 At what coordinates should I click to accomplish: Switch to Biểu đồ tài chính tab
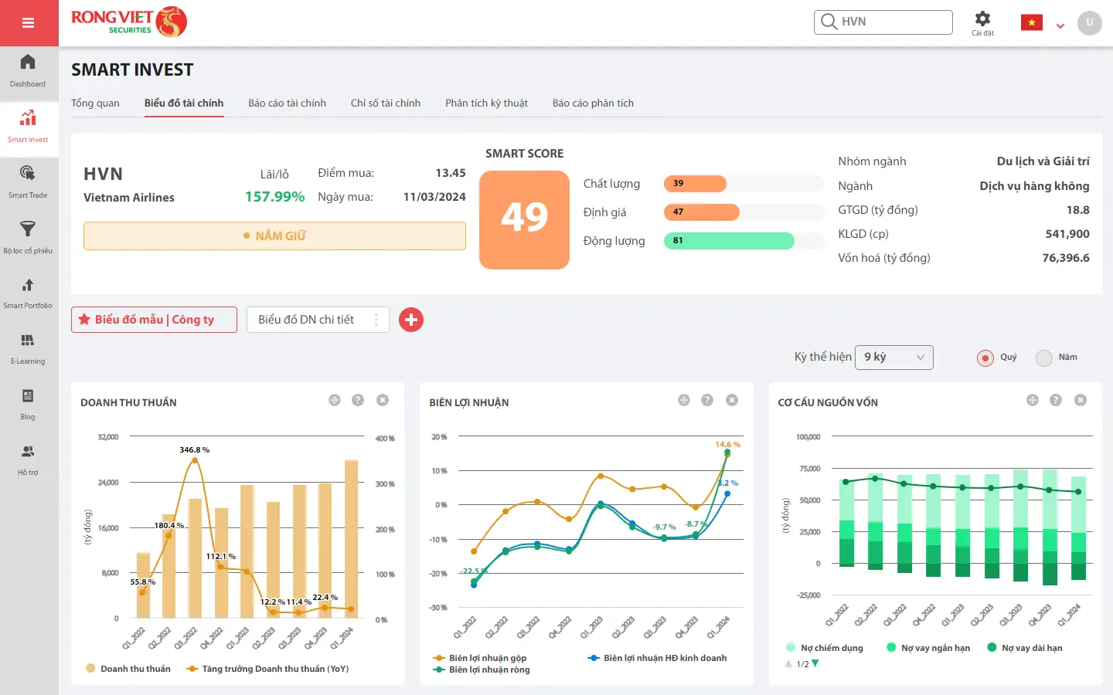[184, 103]
